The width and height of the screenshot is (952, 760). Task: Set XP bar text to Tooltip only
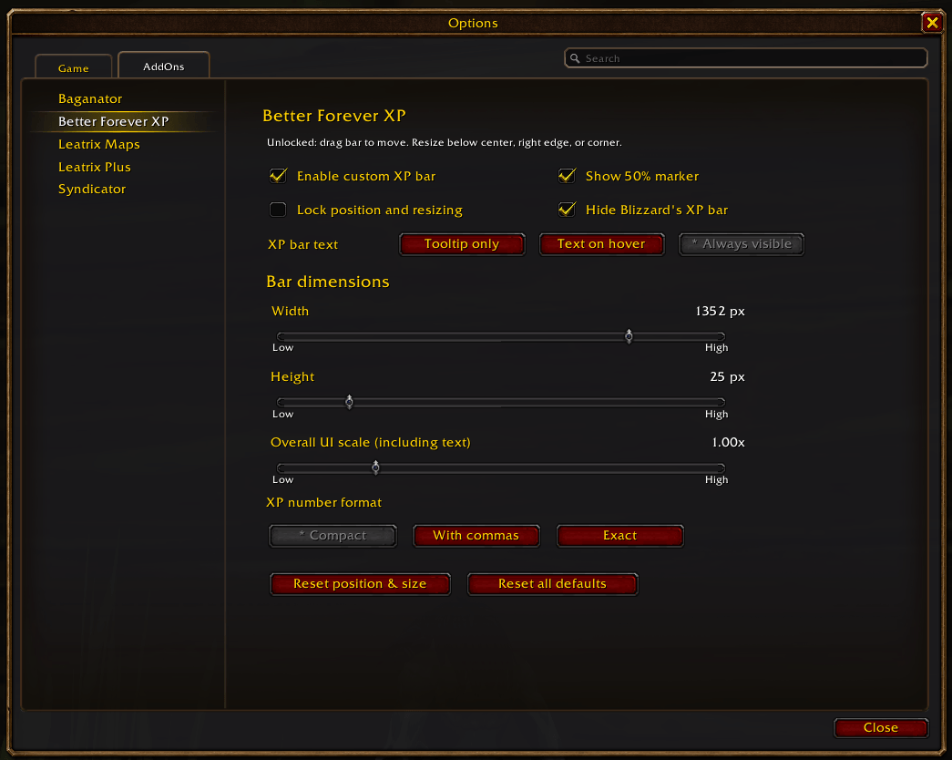[x=462, y=244]
